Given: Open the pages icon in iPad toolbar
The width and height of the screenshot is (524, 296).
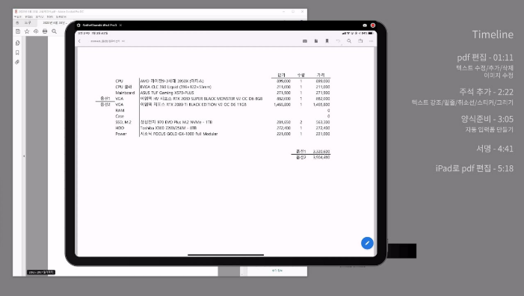Looking at the screenshot, I should [x=315, y=41].
